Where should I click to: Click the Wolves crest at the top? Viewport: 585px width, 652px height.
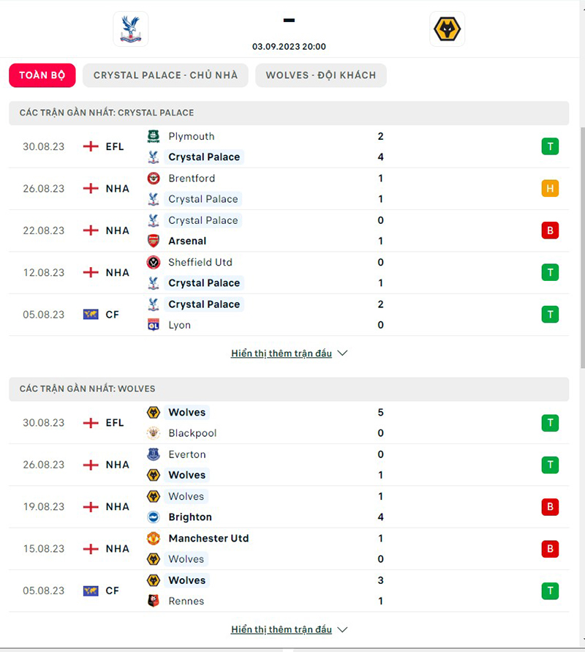pyautogui.click(x=447, y=29)
